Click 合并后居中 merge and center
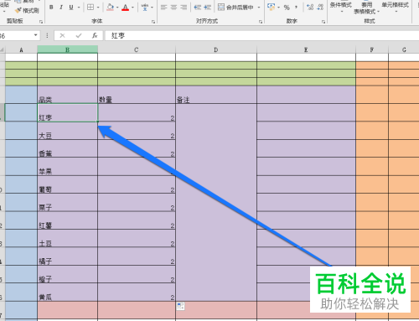Viewport: 419px width, 321px height. point(235,8)
